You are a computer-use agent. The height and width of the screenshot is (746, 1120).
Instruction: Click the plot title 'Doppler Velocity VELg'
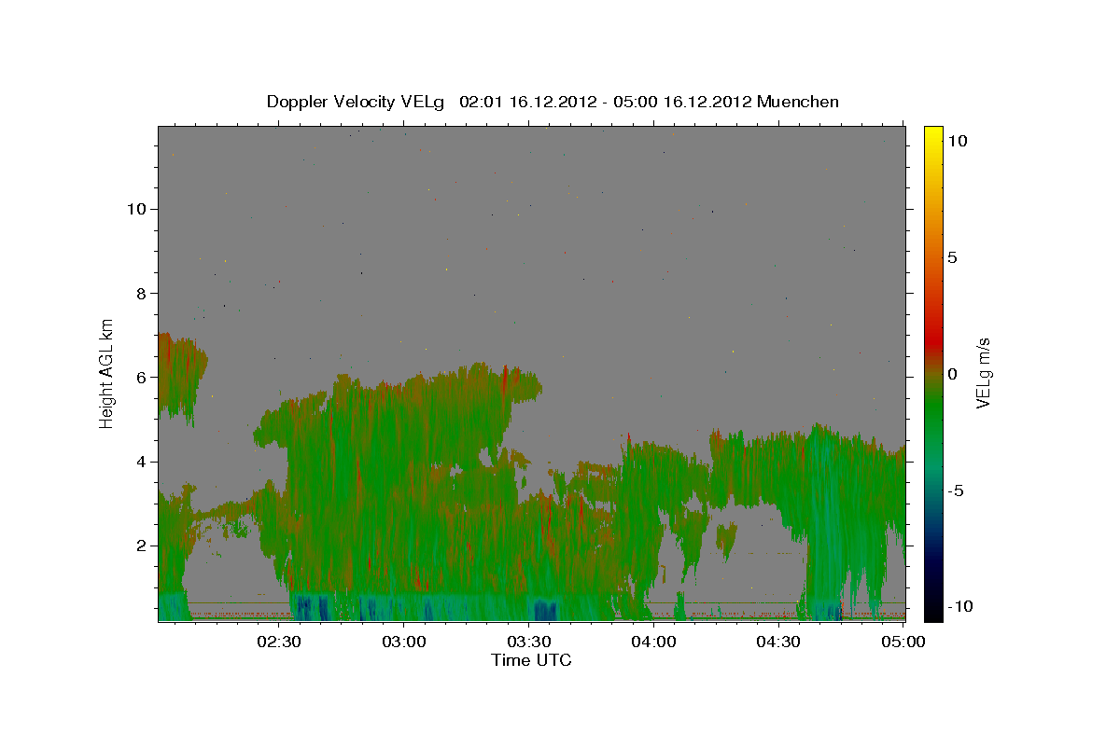pos(357,102)
